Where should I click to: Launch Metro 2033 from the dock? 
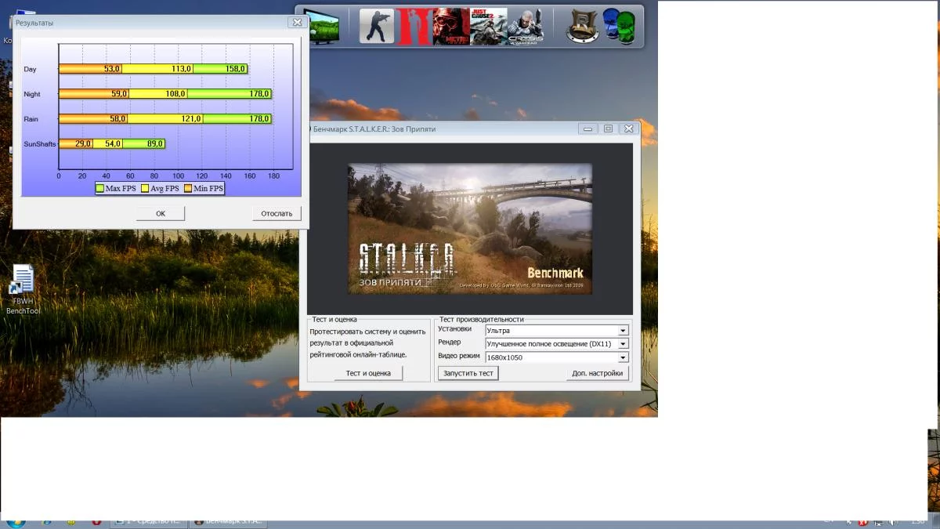(450, 26)
